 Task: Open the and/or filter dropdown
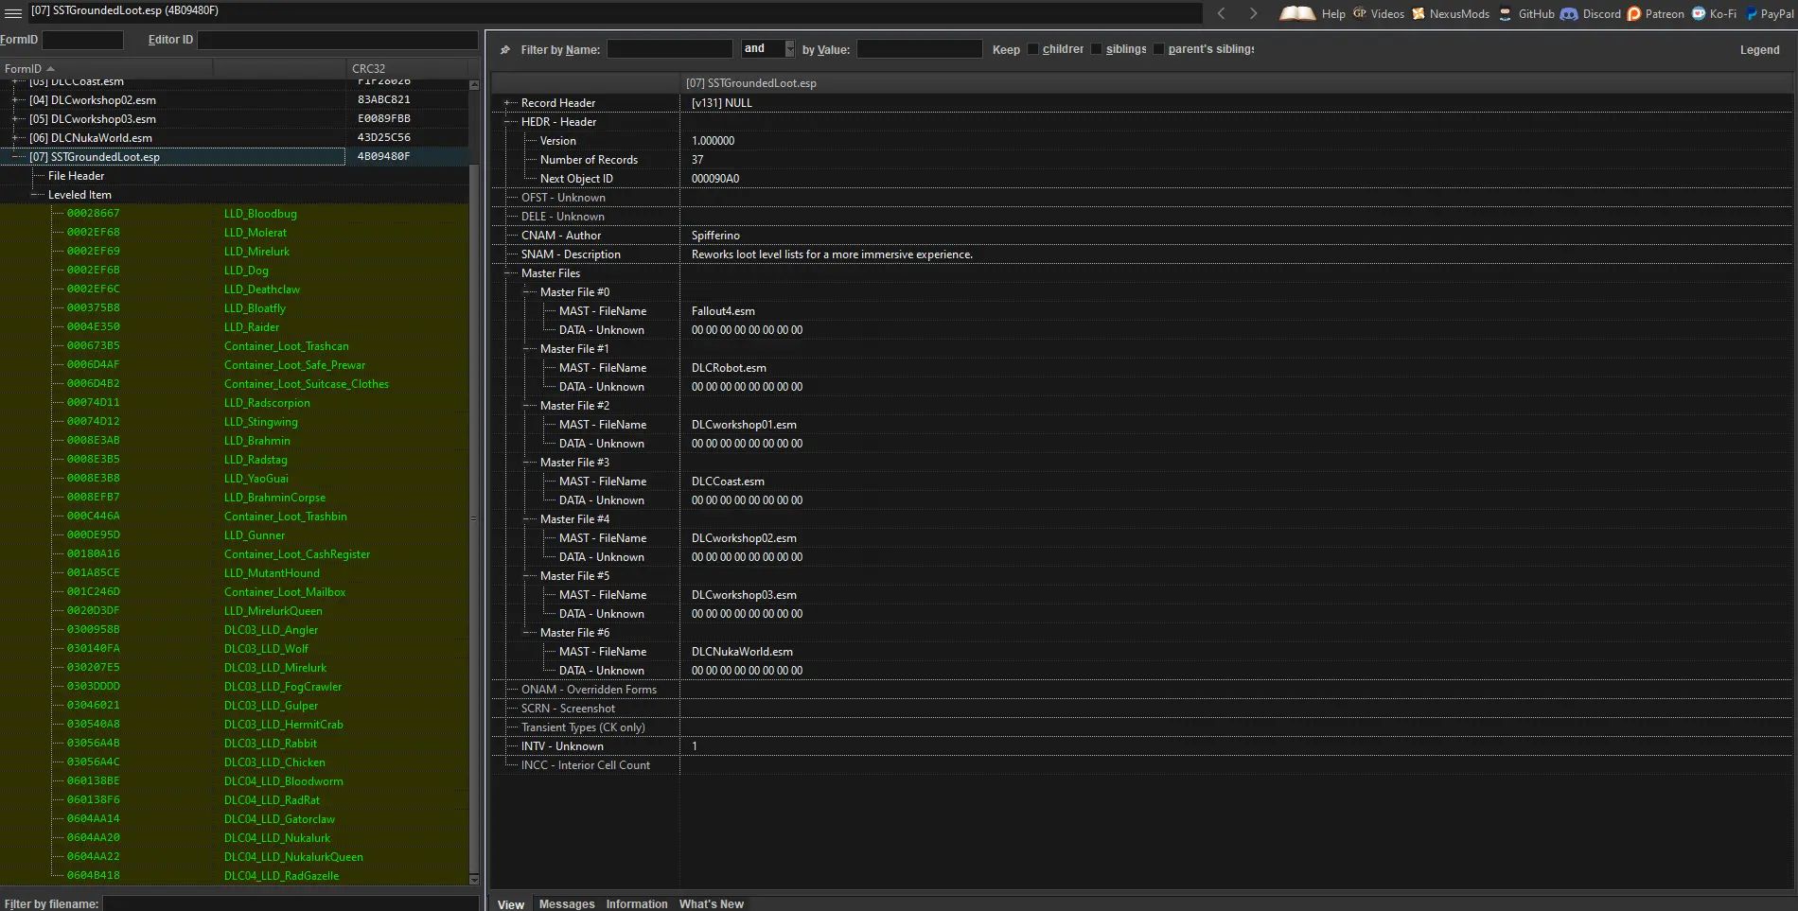coord(790,49)
